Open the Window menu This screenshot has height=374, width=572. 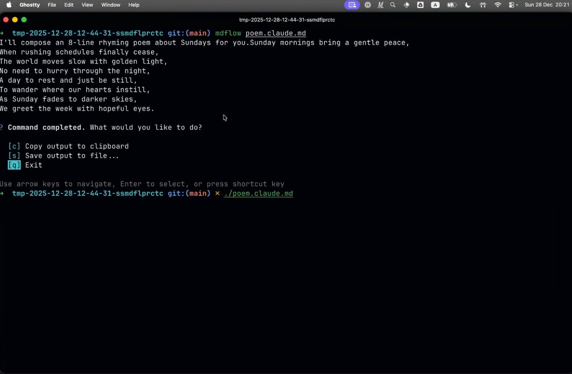coord(111,5)
